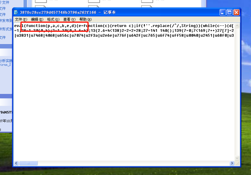Open the 编辑(E) menu
Viewport: 251px width, 175px height.
tap(37, 19)
